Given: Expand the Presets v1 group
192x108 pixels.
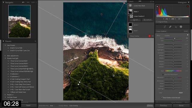Looking at the screenshot, I should [5, 95].
